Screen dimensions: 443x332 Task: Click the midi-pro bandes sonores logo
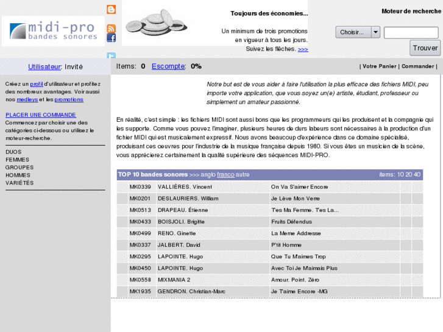pyautogui.click(x=53, y=31)
